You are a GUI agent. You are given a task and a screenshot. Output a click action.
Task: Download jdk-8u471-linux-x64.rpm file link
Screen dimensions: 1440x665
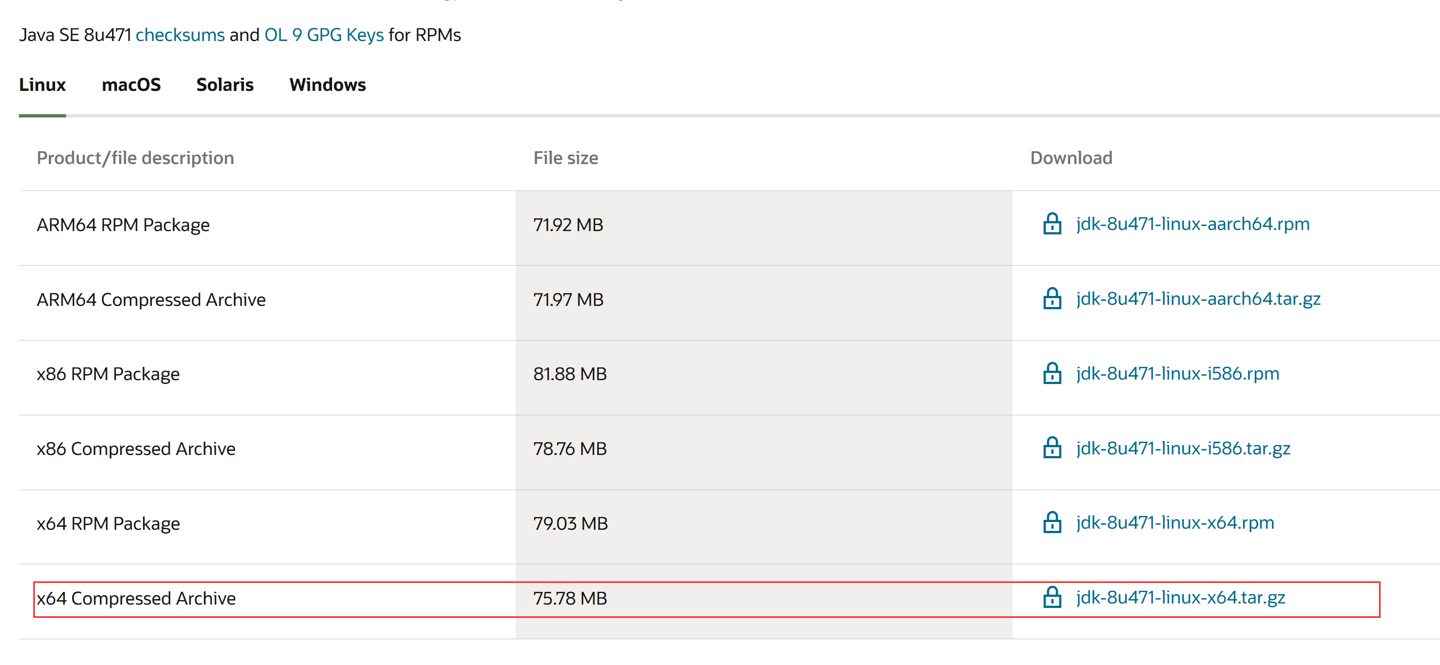tap(1174, 523)
